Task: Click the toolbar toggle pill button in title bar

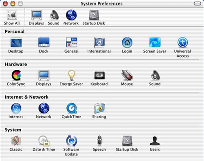Action: pos(197,3)
